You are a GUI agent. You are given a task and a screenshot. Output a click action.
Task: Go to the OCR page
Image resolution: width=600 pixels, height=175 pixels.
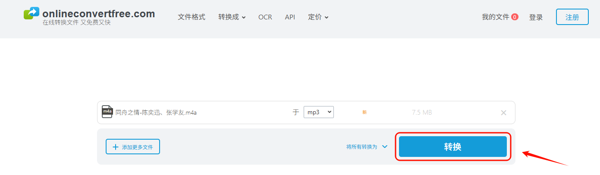tap(265, 17)
